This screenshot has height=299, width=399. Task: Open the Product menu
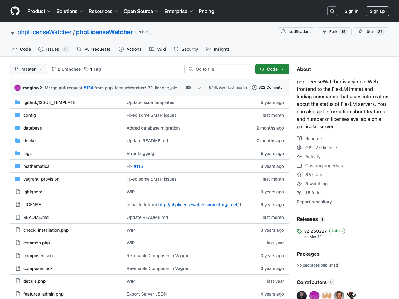click(x=39, y=11)
